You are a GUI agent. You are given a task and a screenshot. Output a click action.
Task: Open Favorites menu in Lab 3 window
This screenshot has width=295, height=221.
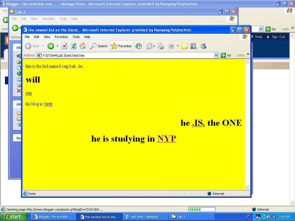pos(48,19)
